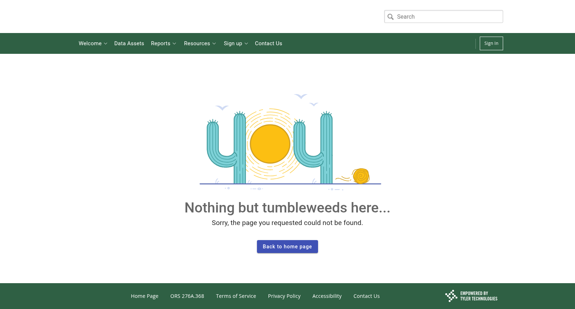Click the Back to home page button

pos(287,247)
